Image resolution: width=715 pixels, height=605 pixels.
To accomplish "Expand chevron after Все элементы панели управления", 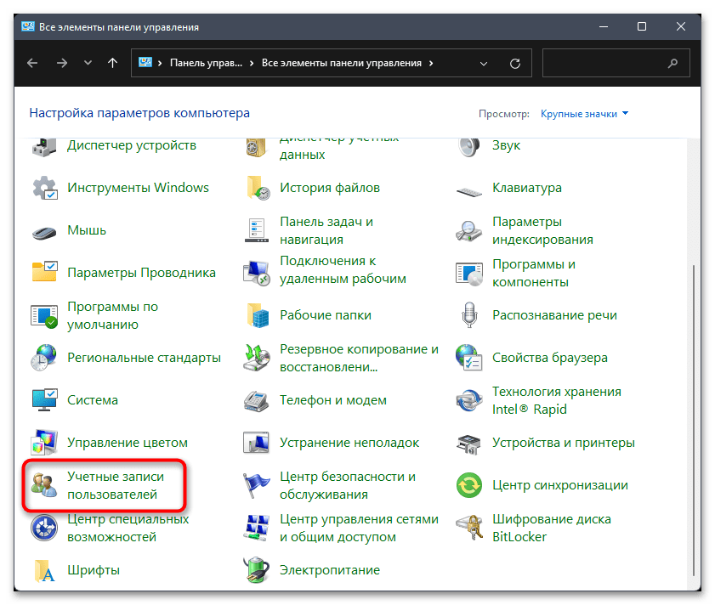I will pyautogui.click(x=431, y=64).
